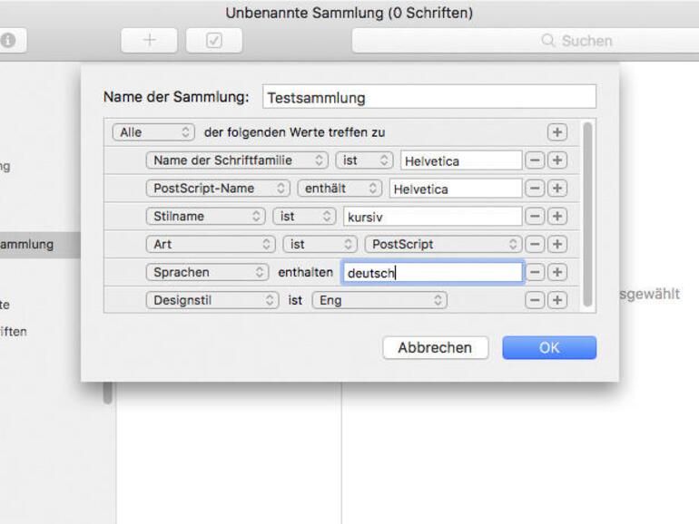Click the Testsammlung collection name field
This screenshot has width=699, height=524.
point(429,97)
